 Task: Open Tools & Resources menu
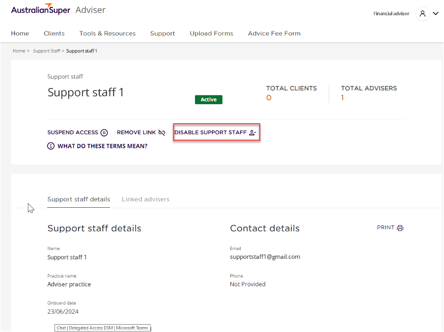point(108,33)
